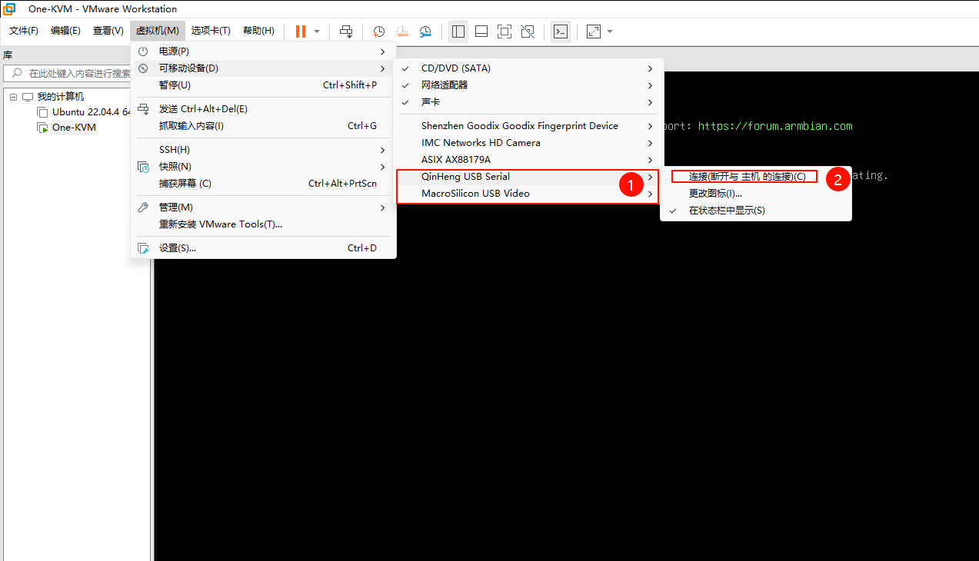This screenshot has height=561, width=979.
Task: Select 设置(S)... from the VM menu
Action: [177, 248]
